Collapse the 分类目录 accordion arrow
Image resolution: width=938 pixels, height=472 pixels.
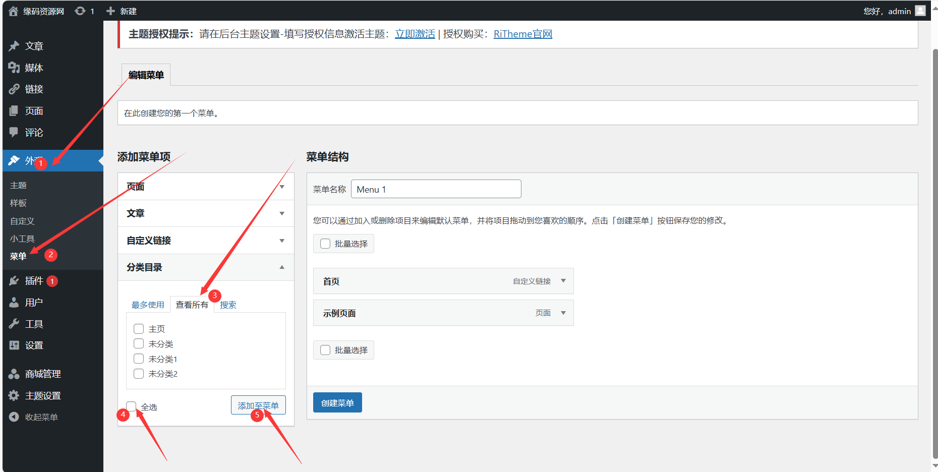282,267
